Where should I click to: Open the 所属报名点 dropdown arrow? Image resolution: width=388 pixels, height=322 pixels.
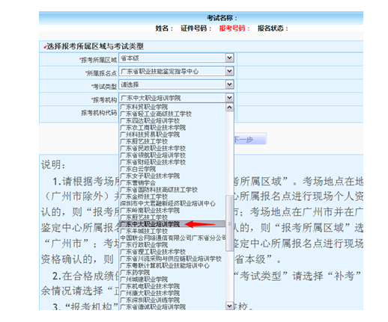229,71
